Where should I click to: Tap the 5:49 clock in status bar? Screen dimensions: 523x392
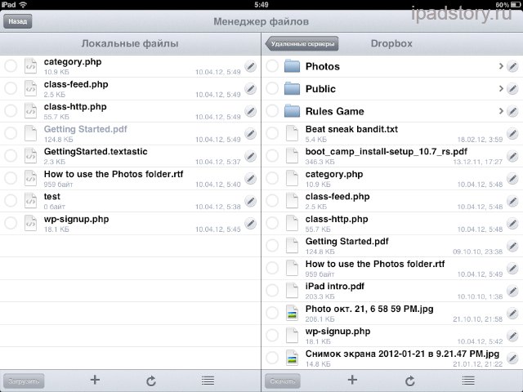(261, 5)
